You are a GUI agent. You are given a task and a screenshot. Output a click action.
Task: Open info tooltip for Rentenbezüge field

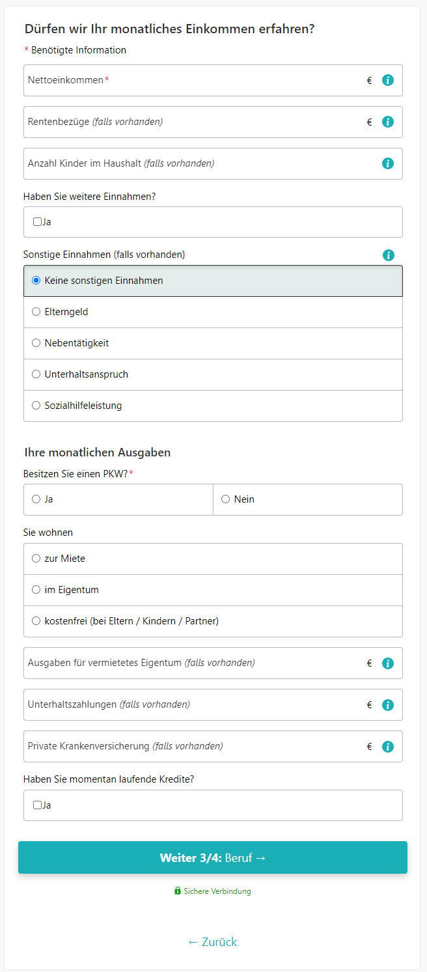388,122
